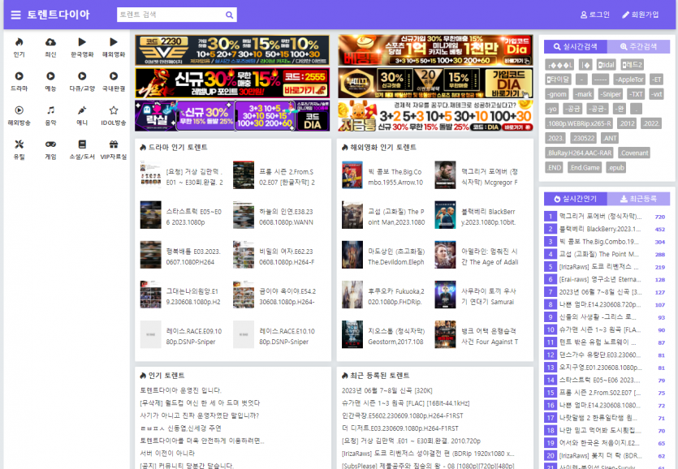Screen dimensions: 678x469
Task: Open the 인기 flame category icon
Action: pyautogui.click(x=19, y=42)
